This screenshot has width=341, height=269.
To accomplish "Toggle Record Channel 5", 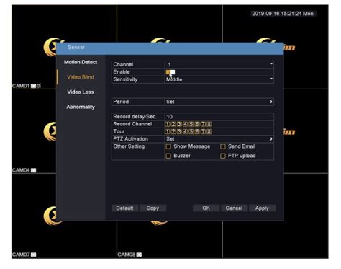I will click(x=191, y=124).
